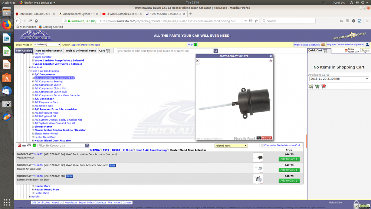Click the year make model search field
Image resolution: width=371 pixels, height=209 pixels.
click(165, 51)
